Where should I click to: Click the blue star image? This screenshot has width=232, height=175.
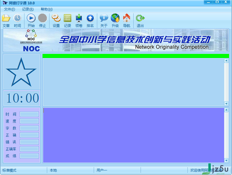point(22,72)
